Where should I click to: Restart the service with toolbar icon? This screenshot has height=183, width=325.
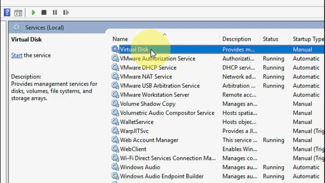pyautogui.click(x=66, y=13)
